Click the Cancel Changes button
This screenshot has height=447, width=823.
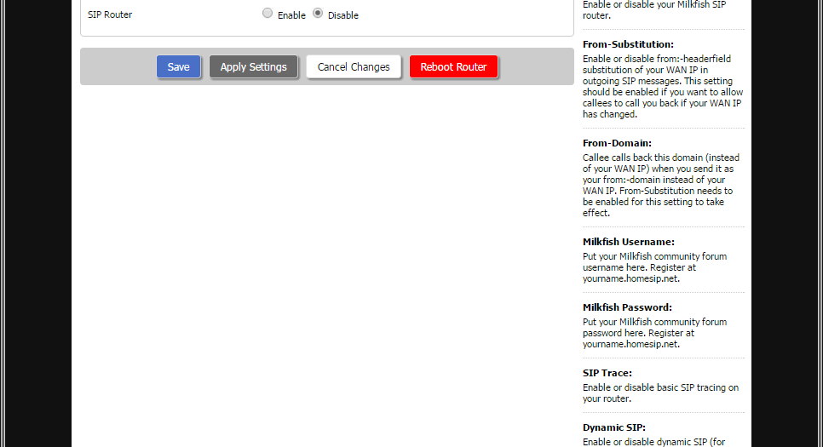click(x=354, y=67)
